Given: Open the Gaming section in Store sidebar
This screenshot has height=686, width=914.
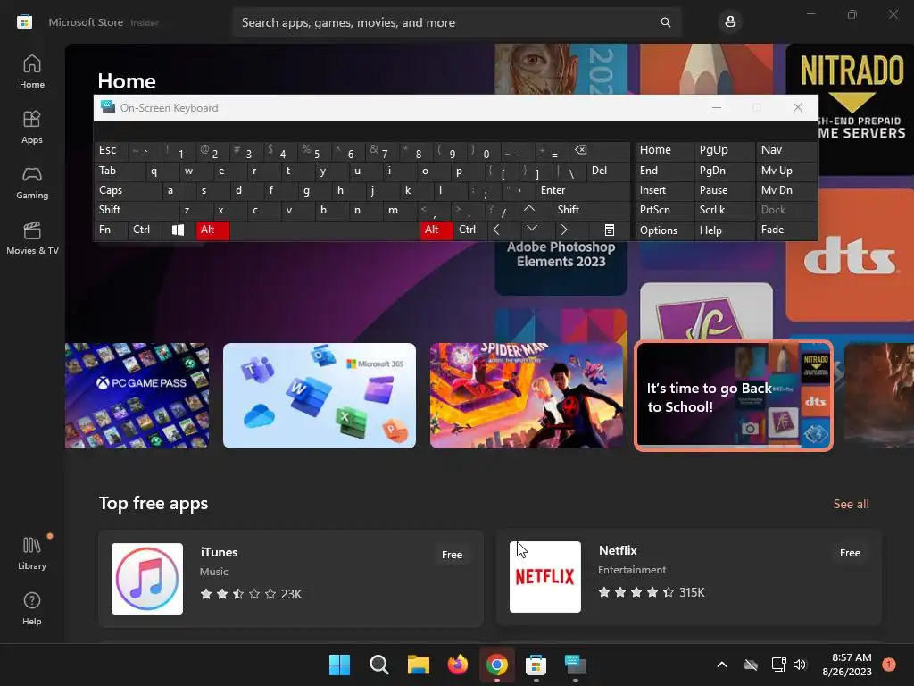Looking at the screenshot, I should tap(32, 182).
